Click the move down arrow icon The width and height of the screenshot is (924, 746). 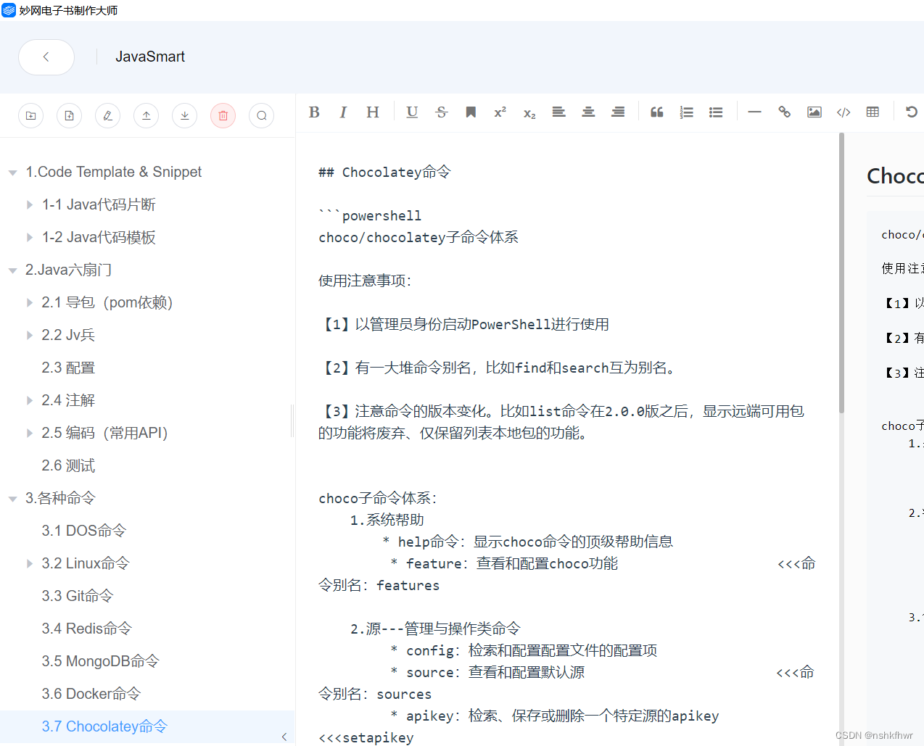185,115
